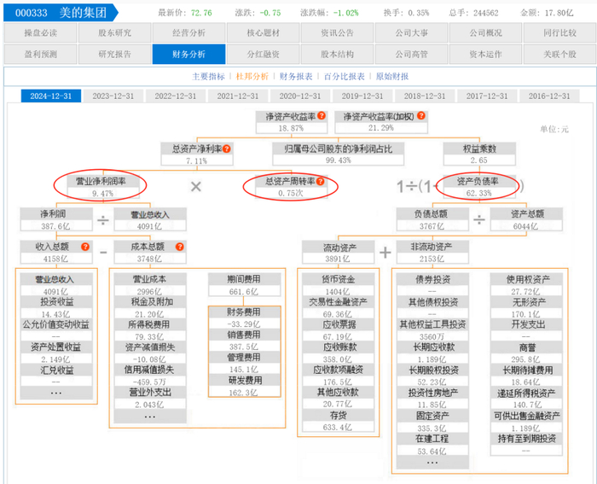Open 研究报告 tab
Image resolution: width=597 pixels, height=484 pixels.
point(114,54)
